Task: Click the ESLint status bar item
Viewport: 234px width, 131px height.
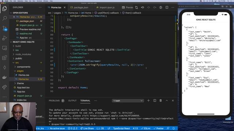Action: [x=146, y=128]
